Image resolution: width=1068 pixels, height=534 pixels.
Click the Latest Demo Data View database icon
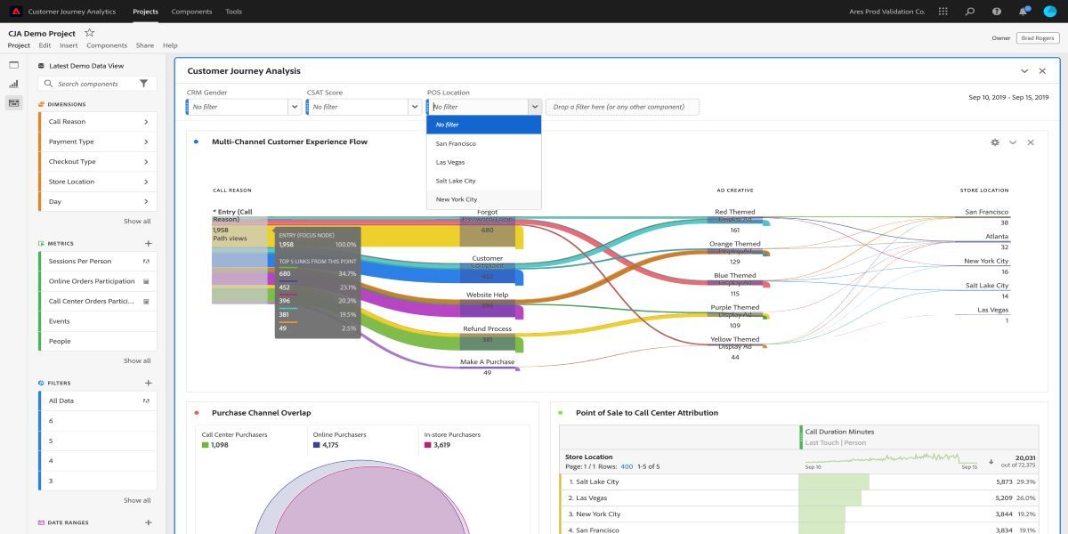(x=41, y=66)
